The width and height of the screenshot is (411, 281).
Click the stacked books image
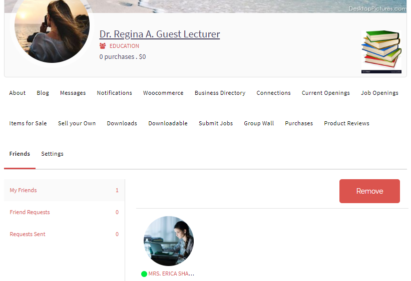(381, 52)
